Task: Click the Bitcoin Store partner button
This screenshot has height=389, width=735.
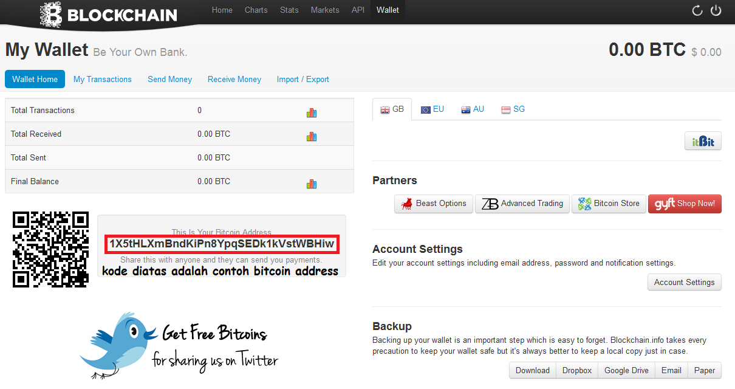Action: (609, 204)
